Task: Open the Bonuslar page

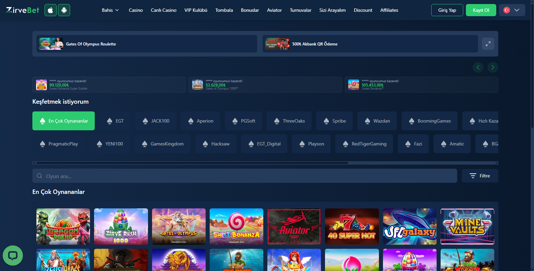Action: (x=250, y=10)
